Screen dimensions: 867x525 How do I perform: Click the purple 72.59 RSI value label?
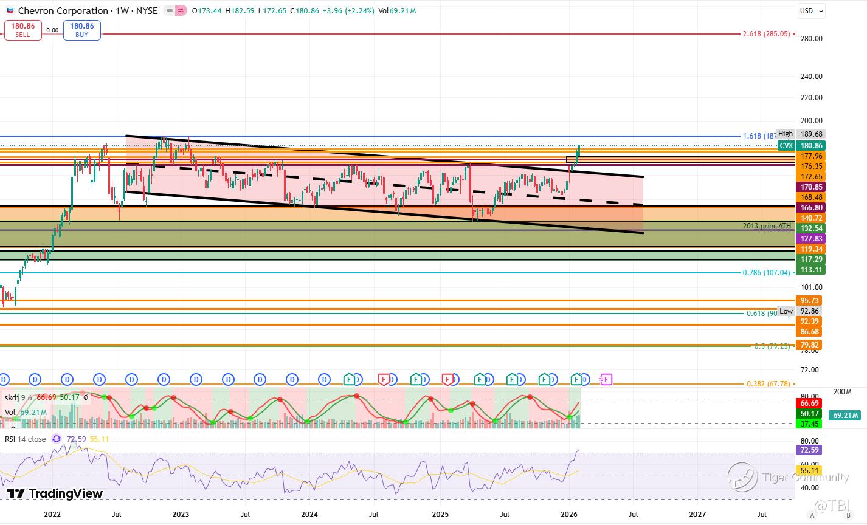tap(809, 450)
